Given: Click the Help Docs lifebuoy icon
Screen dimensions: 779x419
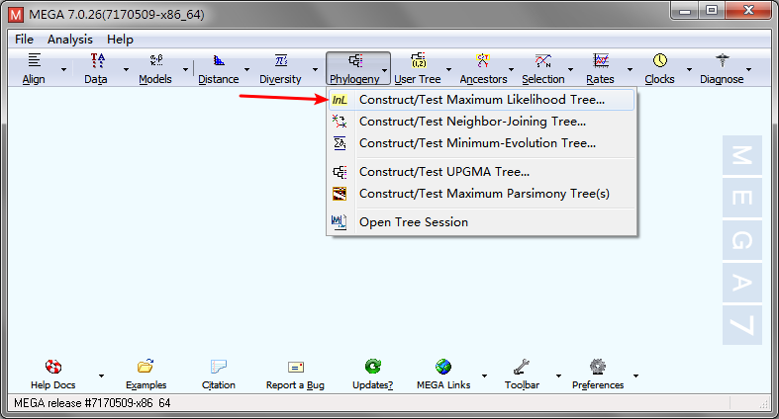Looking at the screenshot, I should click(x=53, y=367).
